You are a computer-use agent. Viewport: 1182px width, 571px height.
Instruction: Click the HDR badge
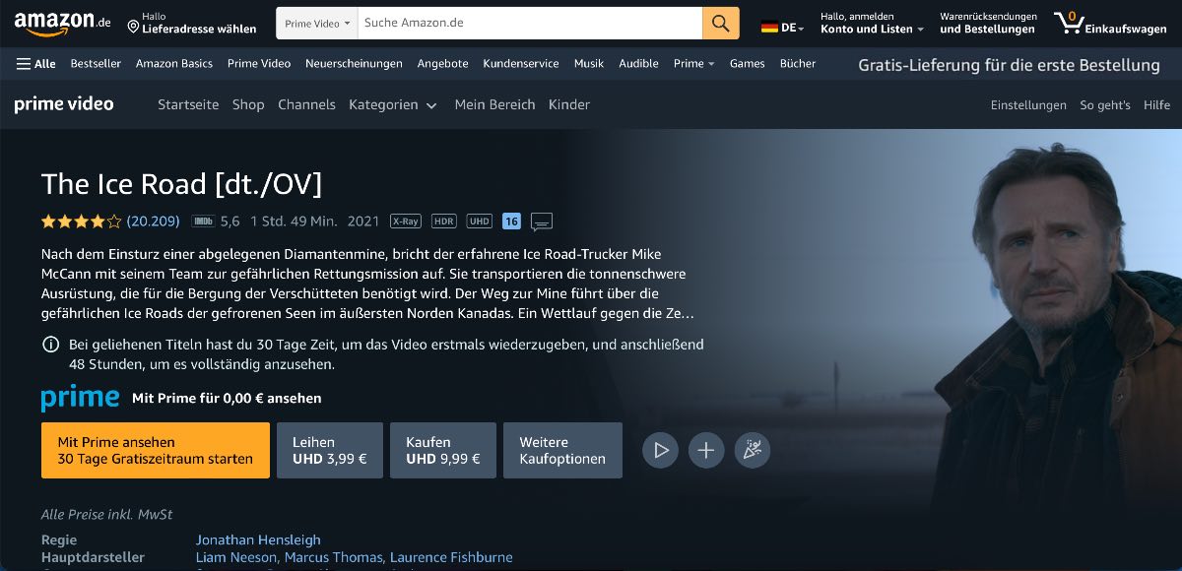444,222
